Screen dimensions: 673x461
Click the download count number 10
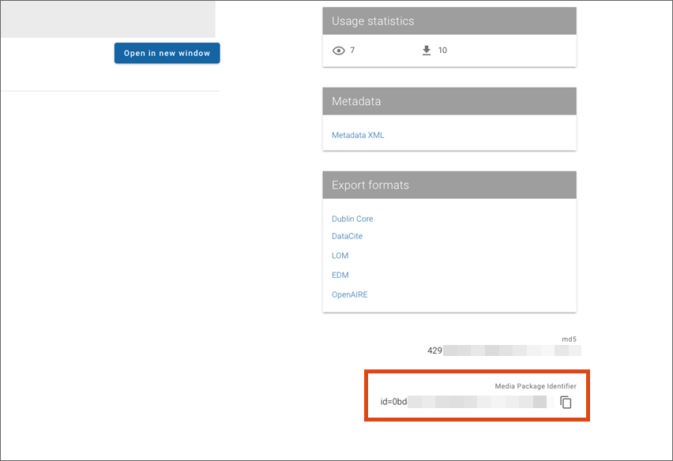click(x=442, y=51)
